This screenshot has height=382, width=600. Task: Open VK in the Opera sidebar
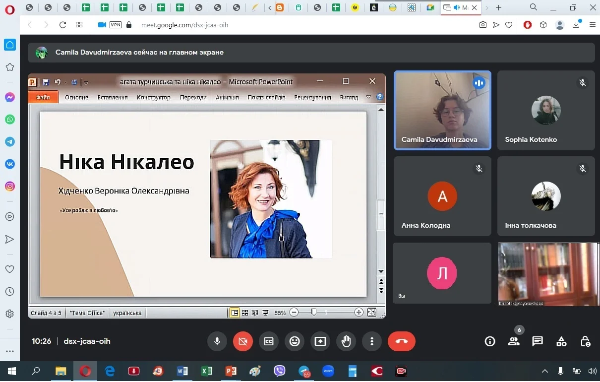coord(9,164)
